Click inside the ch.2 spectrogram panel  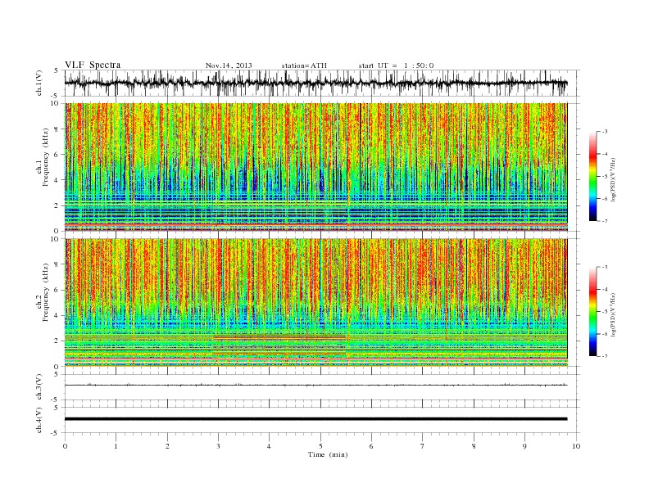tap(315, 303)
